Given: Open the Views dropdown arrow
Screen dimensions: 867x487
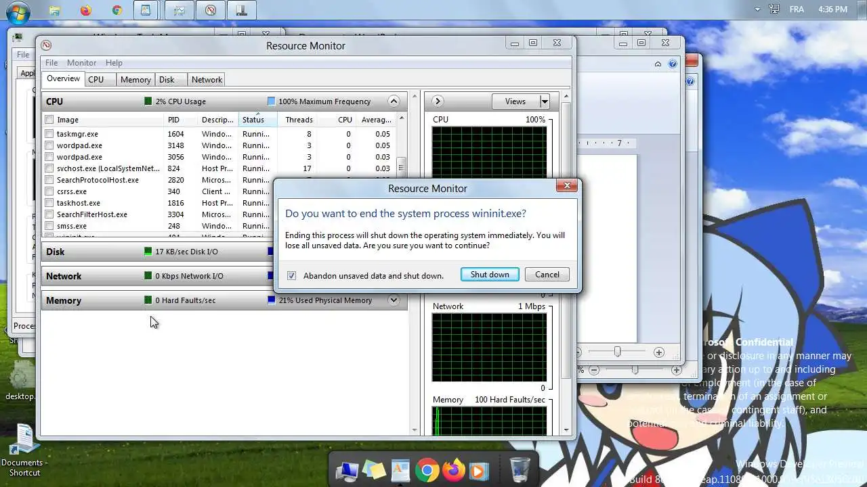Looking at the screenshot, I should pos(544,101).
